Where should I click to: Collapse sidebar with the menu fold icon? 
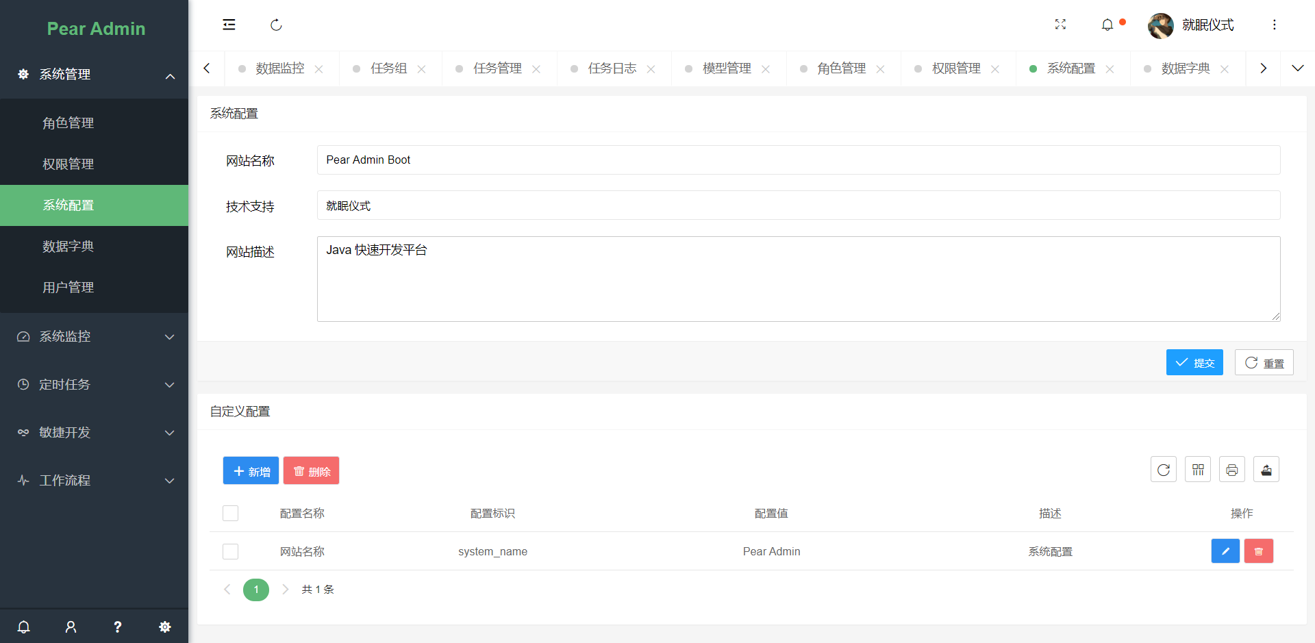pyautogui.click(x=229, y=25)
